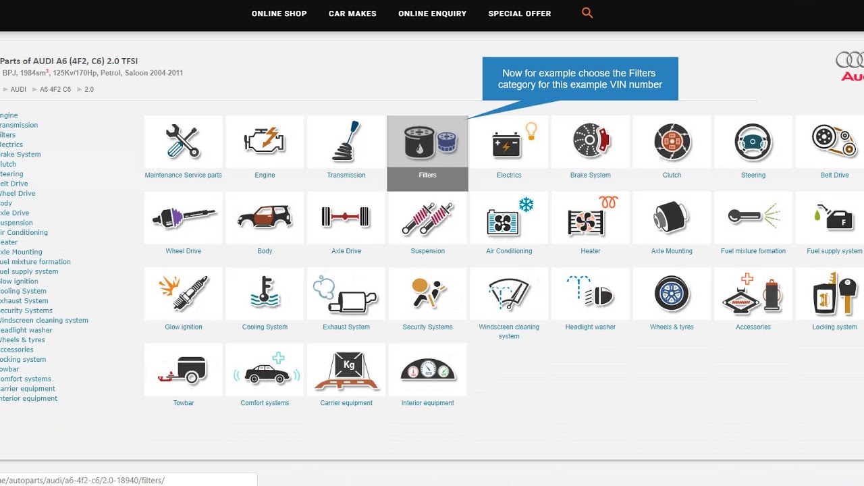Select the Air Conditioning icon
864x486 pixels.
point(509,217)
